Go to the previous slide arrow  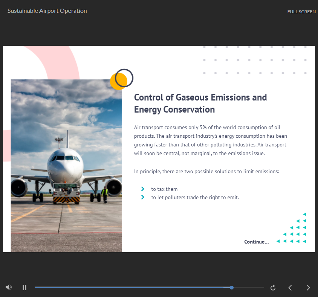click(x=290, y=288)
